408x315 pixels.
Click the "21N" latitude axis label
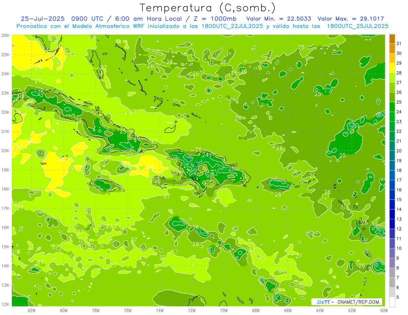click(5, 132)
